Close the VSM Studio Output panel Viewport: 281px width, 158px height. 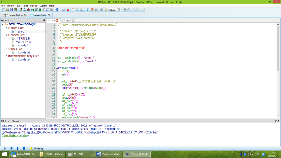(279, 121)
